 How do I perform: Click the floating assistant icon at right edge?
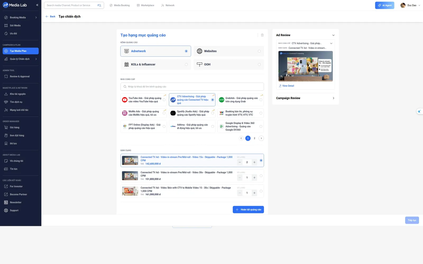point(419,111)
